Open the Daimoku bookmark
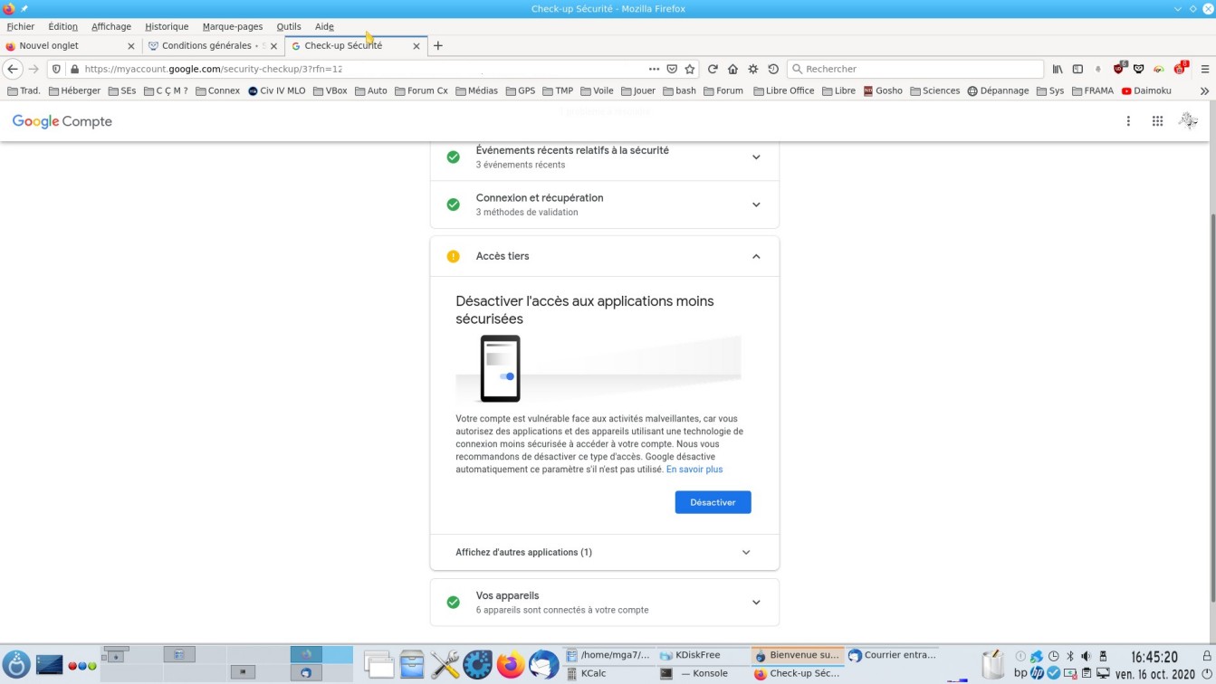Viewport: 1216px width, 684px height. pyautogui.click(x=1146, y=90)
